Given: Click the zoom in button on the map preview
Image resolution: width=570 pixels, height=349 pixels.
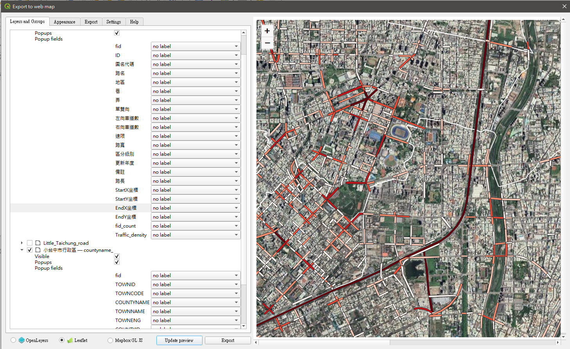Looking at the screenshot, I should tap(267, 30).
